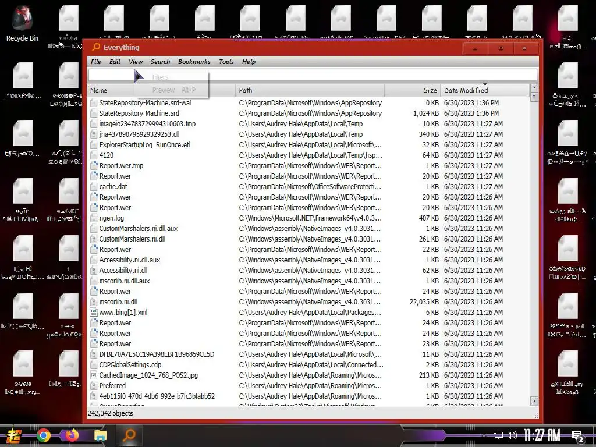This screenshot has width=596, height=447.
Task: Click the mscorlib.ni.dll file icon
Action: 94,302
